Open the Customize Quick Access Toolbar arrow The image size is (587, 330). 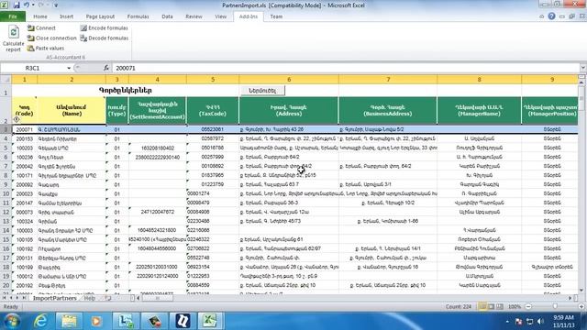coord(56,5)
